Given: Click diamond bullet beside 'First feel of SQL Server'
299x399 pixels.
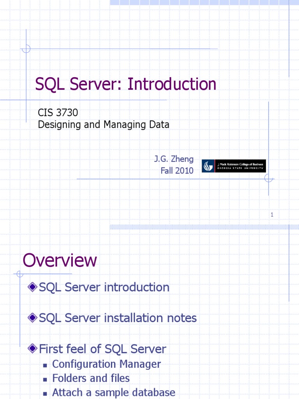Looking at the screenshot, I should click(x=33, y=349).
